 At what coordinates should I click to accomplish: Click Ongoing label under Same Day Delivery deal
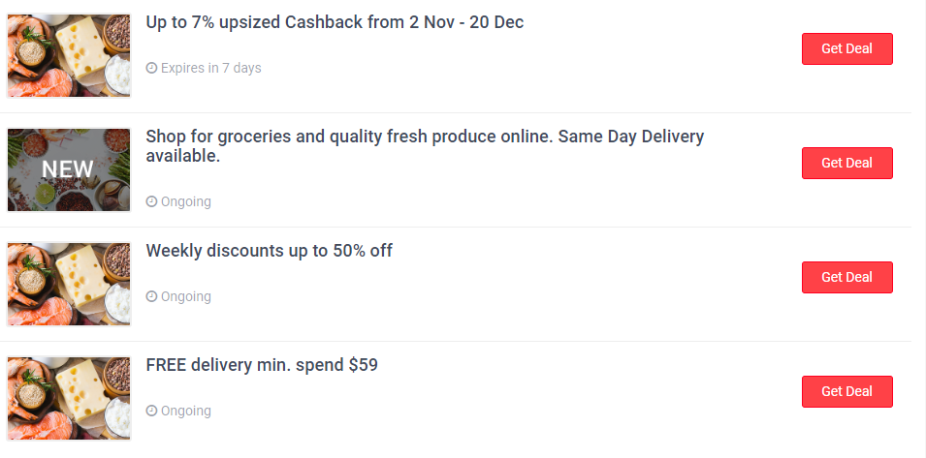185,201
